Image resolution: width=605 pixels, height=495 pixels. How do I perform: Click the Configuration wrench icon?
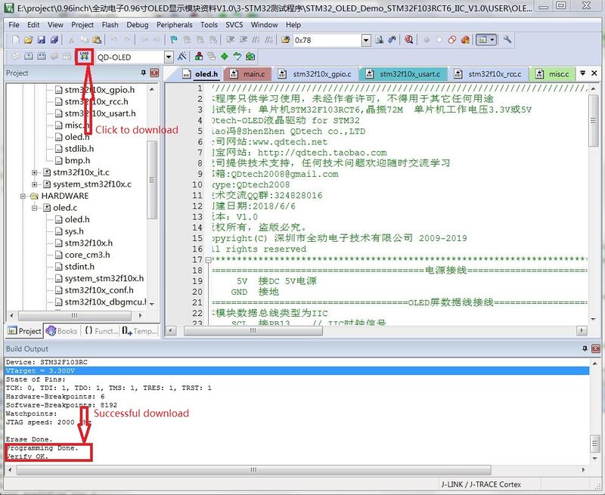tap(507, 40)
